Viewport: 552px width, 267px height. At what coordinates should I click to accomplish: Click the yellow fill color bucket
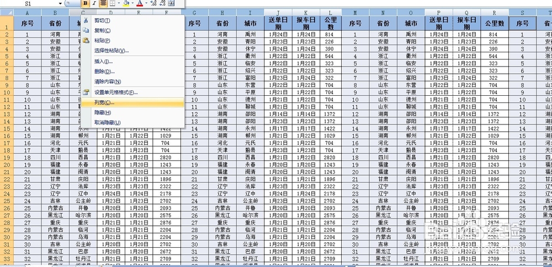point(126,3)
